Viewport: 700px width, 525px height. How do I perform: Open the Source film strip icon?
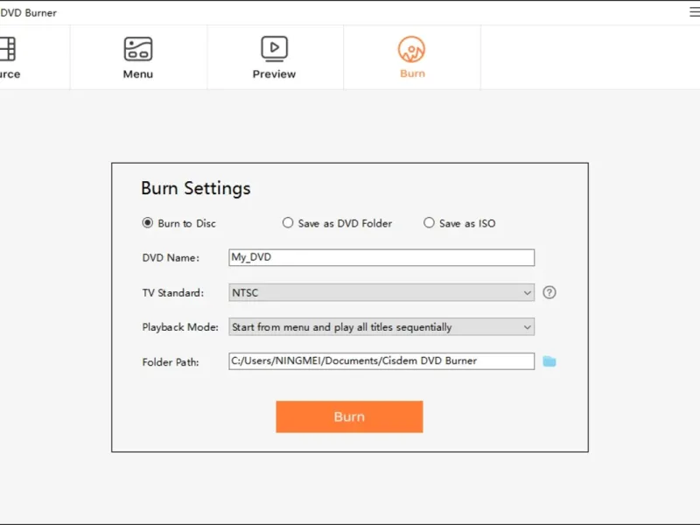click(8, 49)
